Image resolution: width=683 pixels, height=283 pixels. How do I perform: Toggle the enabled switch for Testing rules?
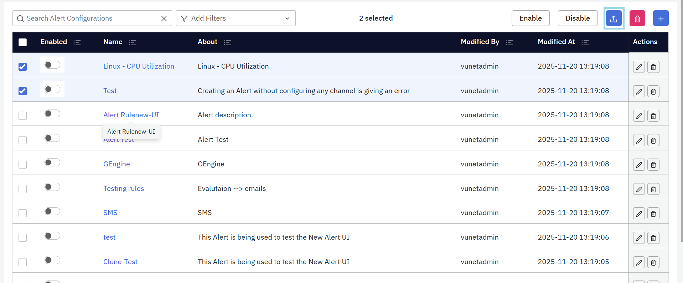click(x=52, y=187)
